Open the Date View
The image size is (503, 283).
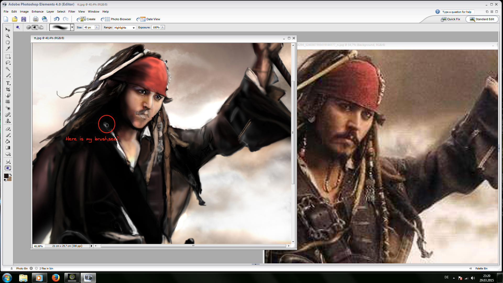(x=148, y=19)
